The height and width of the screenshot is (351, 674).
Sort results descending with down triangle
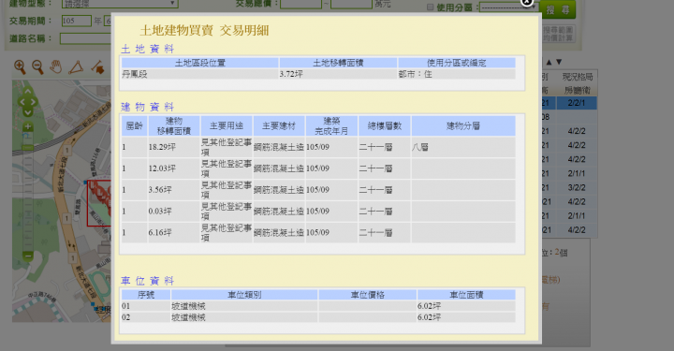pos(559,62)
